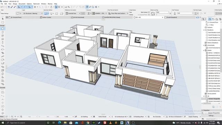Click the 02 Drafting pen set option
This screenshot has width=222, height=125.
85,117
